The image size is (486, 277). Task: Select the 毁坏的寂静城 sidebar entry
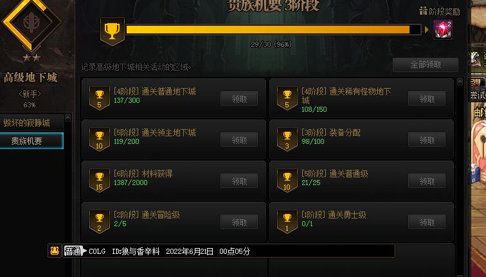click(32, 123)
